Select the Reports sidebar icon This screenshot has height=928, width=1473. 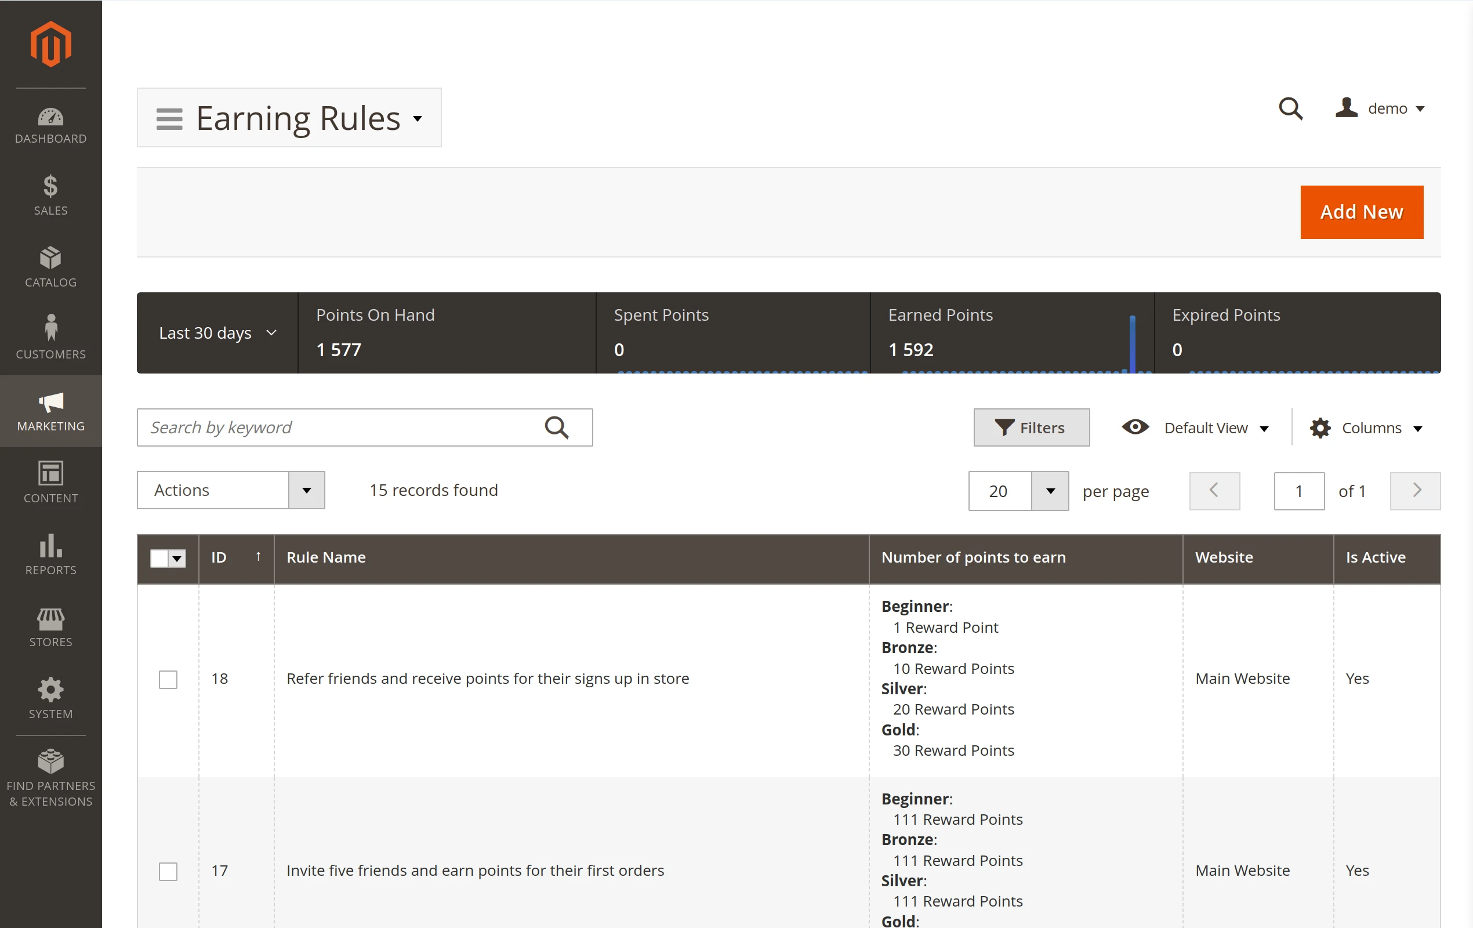[50, 554]
